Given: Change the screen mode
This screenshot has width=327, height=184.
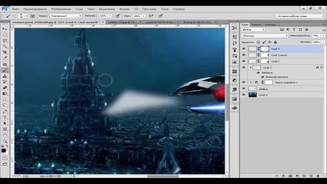Looking at the screenshot, I should click(5, 165).
